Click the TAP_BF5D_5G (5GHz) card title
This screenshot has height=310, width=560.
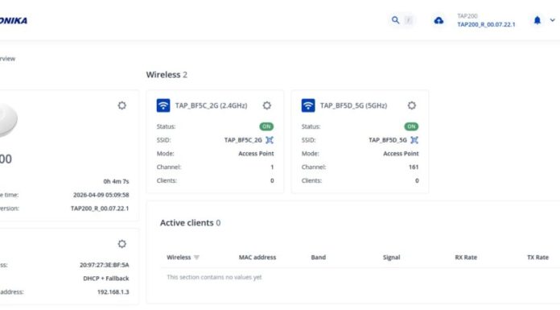(353, 105)
